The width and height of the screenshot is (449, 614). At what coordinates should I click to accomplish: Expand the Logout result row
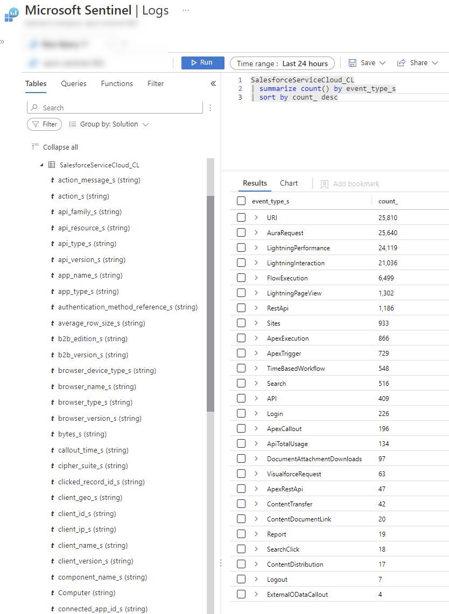pyautogui.click(x=256, y=579)
